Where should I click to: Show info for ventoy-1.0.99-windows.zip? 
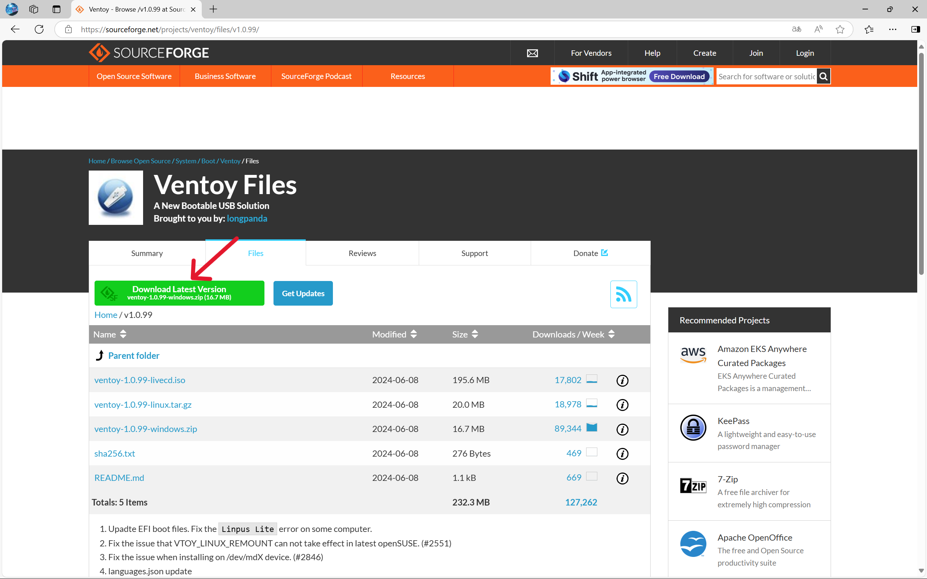(622, 429)
